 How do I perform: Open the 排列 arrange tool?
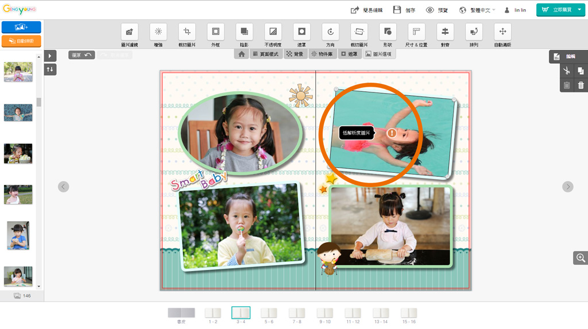[474, 35]
